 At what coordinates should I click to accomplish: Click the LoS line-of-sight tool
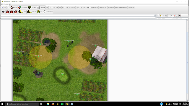click(40, 12)
